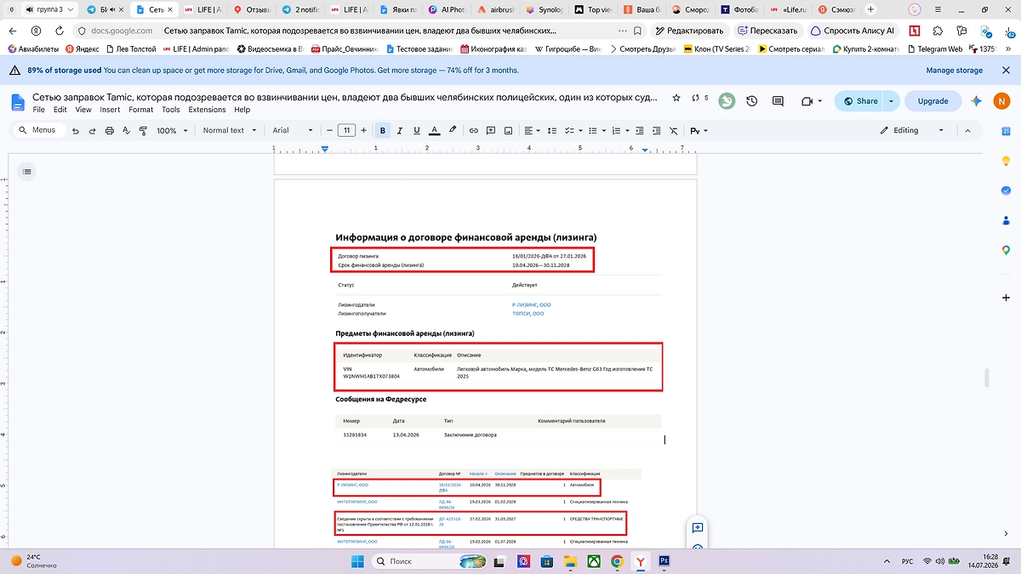Click the Upgrade button
The height and width of the screenshot is (574, 1021).
pos(933,101)
